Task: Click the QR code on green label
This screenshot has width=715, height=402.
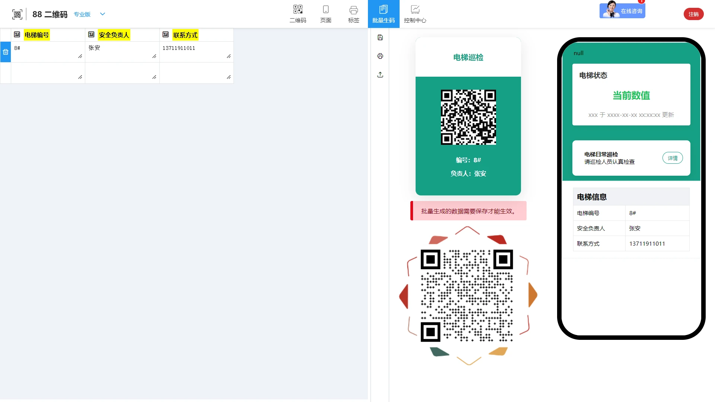Action: (x=468, y=117)
